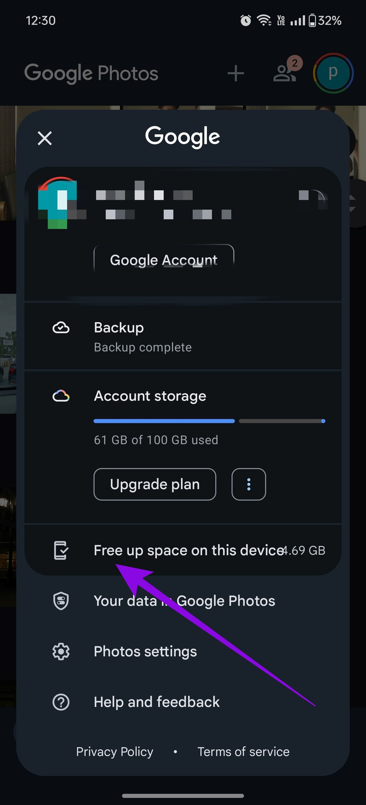Select the Free up space device icon
Image resolution: width=366 pixels, height=805 pixels.
pyautogui.click(x=61, y=550)
